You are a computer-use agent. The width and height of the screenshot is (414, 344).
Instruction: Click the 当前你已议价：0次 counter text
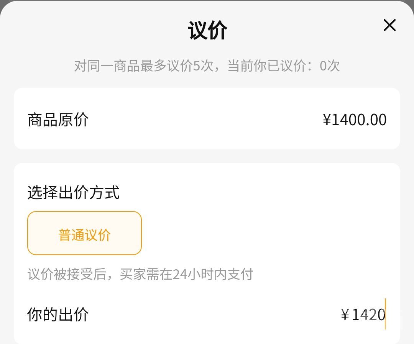284,66
